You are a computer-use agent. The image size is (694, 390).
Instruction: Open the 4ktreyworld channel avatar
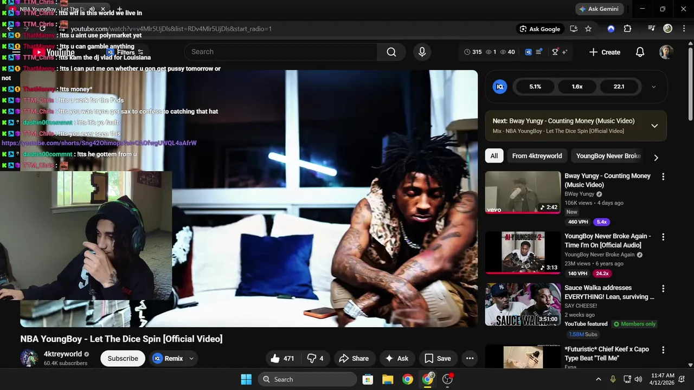(29, 359)
